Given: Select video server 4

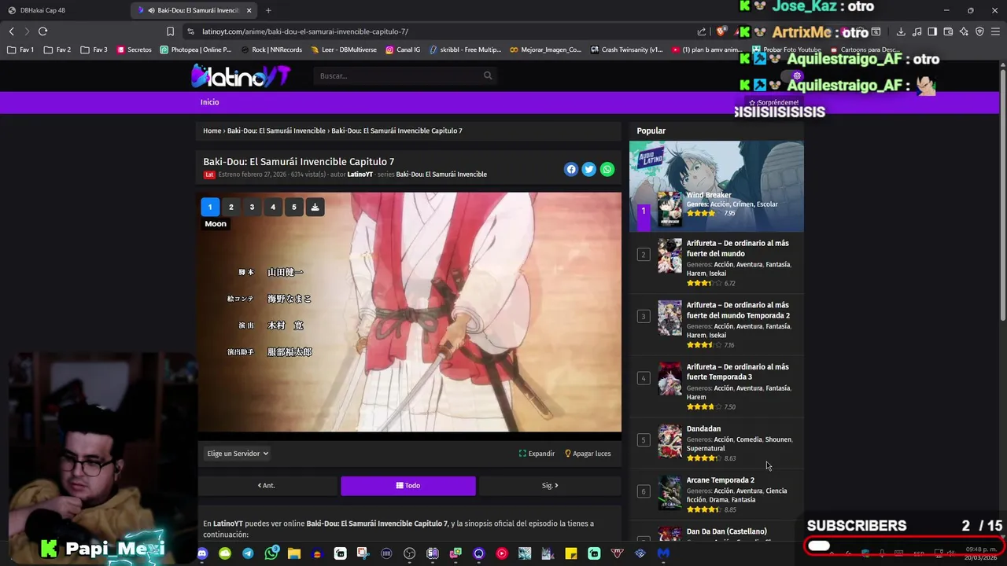Looking at the screenshot, I should [273, 207].
